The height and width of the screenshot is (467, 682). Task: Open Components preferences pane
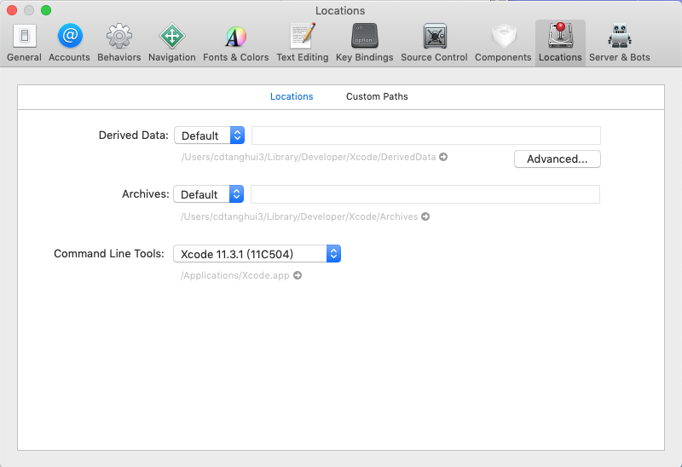coord(503,43)
